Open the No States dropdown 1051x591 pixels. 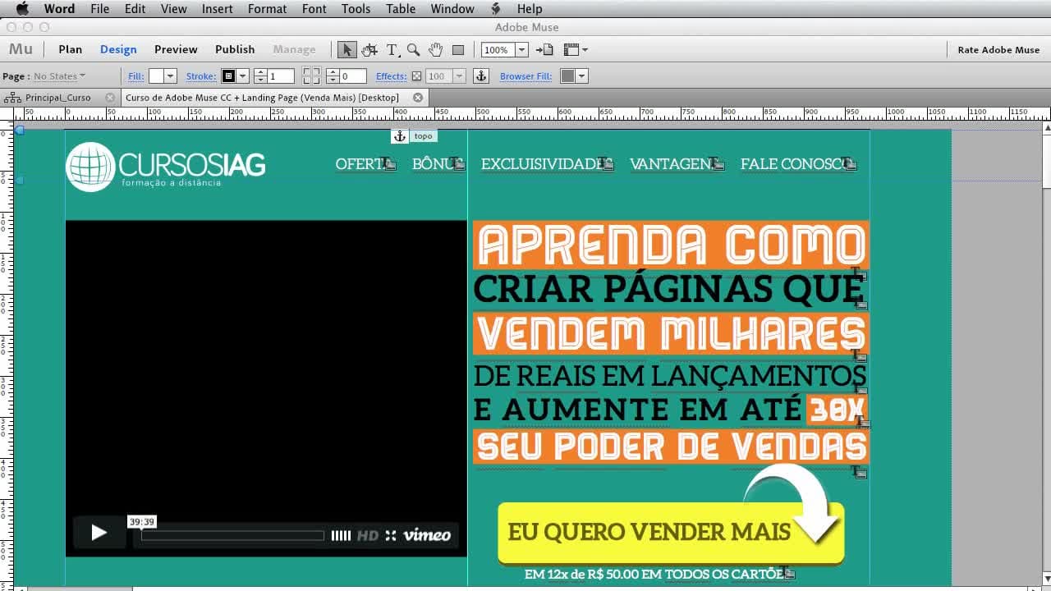click(x=60, y=76)
